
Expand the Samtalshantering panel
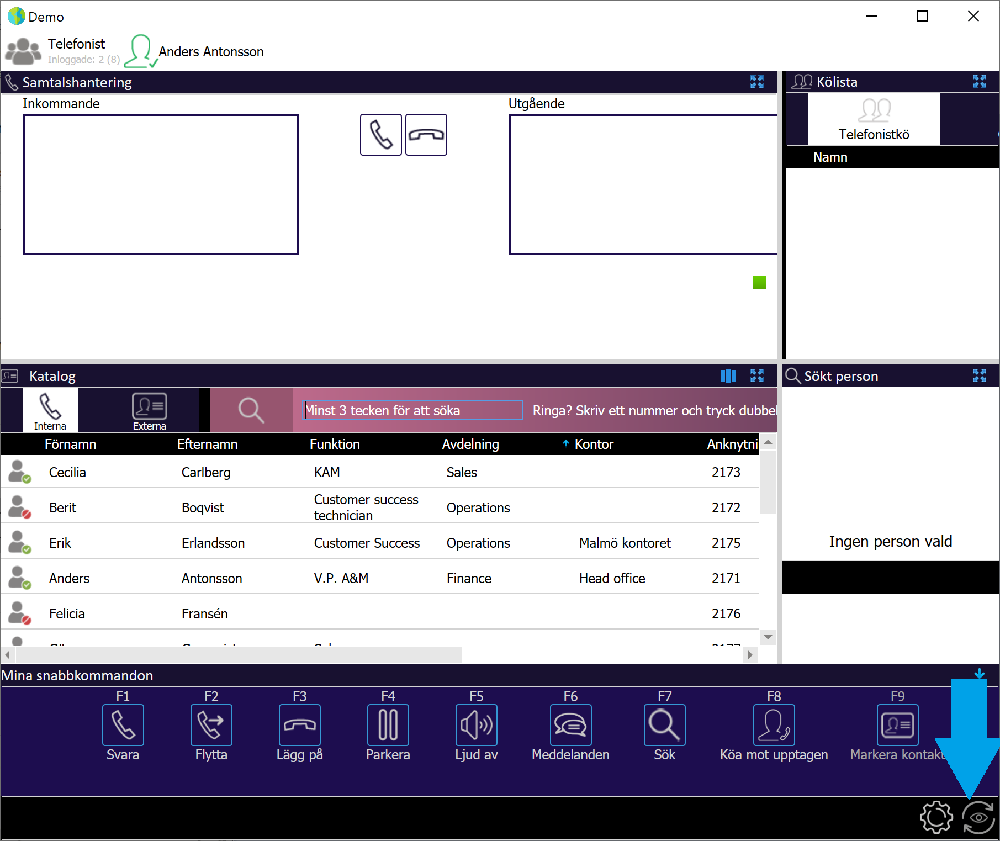756,82
